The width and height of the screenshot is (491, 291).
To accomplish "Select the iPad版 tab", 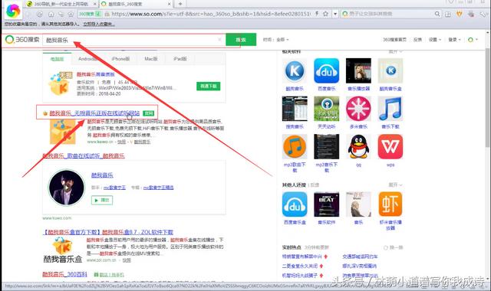I will (x=180, y=59).
